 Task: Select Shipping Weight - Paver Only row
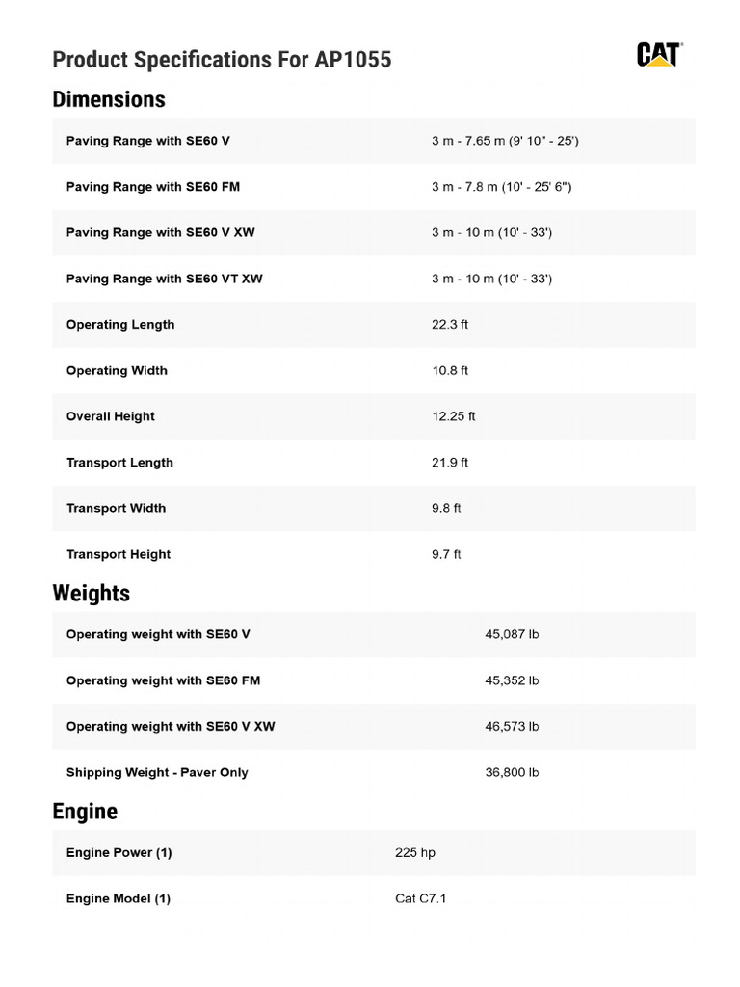pyautogui.click(x=374, y=772)
